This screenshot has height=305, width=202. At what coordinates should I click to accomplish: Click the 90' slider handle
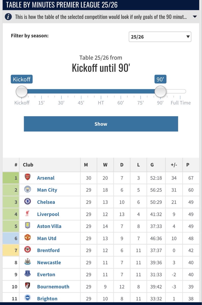(x=160, y=91)
